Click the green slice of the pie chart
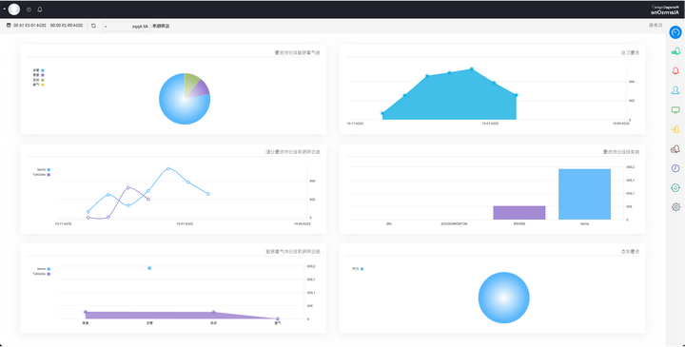Viewport: 685px width, 347px height. 190,83
